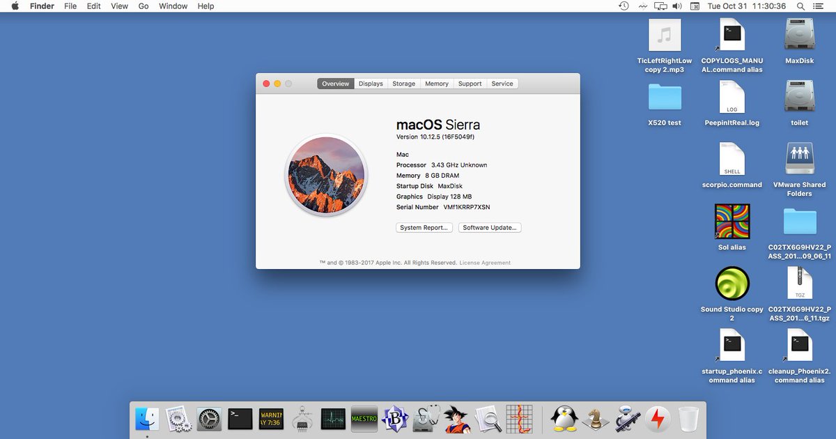Switch to the Service tab

(502, 84)
